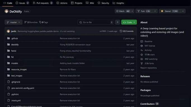Click the folder icon beside models
Image resolution: width=191 pixels, height=107 pixels.
pyautogui.click(x=8, y=63)
